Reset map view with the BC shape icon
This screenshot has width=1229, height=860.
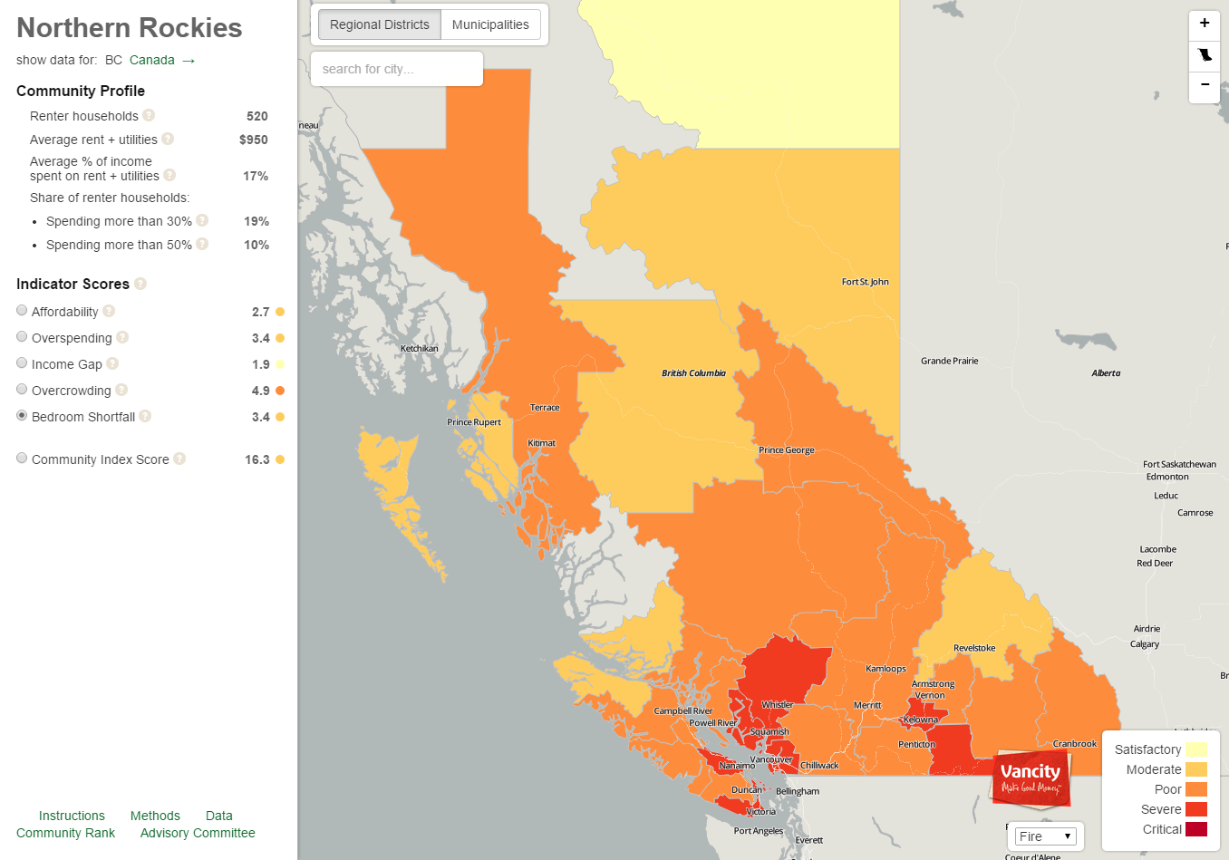click(1204, 56)
